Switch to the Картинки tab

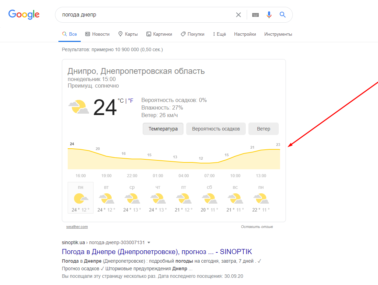tap(159, 34)
